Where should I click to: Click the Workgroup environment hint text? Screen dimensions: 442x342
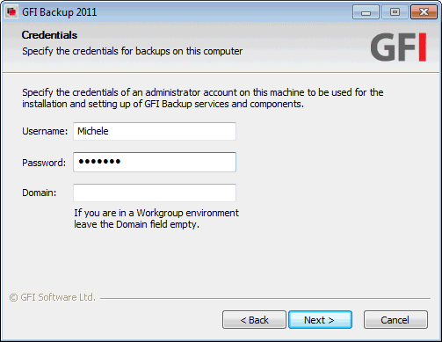click(x=156, y=219)
